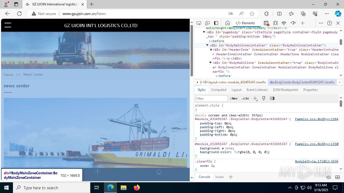Click the address bar URL
This screenshot has width=344, height=193.
[84, 14]
